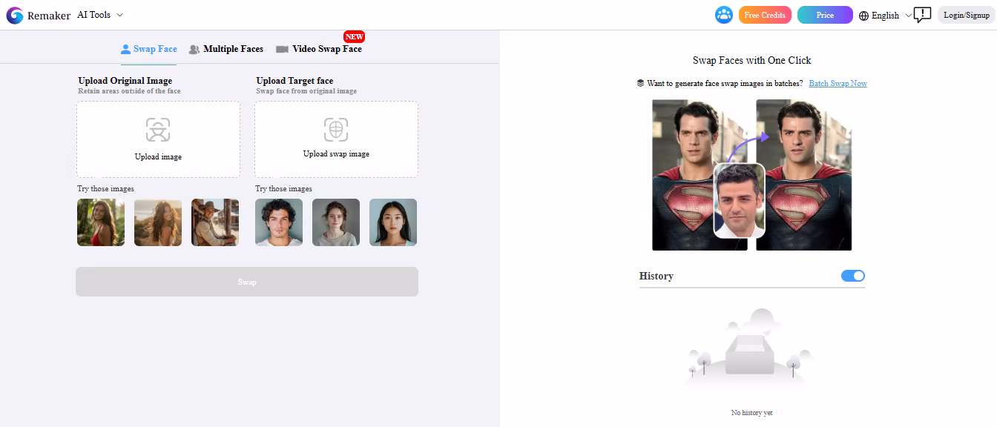The width and height of the screenshot is (997, 427).
Task: Expand the English language dropdown
Action: pos(891,16)
